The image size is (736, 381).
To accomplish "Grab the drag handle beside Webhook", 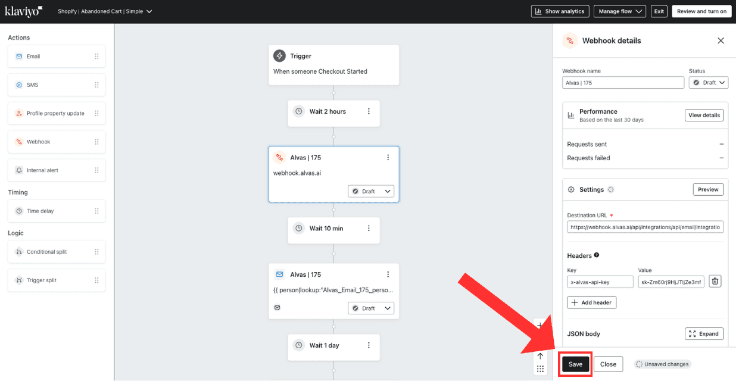I will (96, 142).
